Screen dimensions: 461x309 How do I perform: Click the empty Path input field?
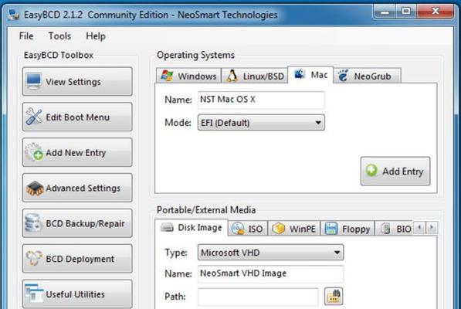258,297
